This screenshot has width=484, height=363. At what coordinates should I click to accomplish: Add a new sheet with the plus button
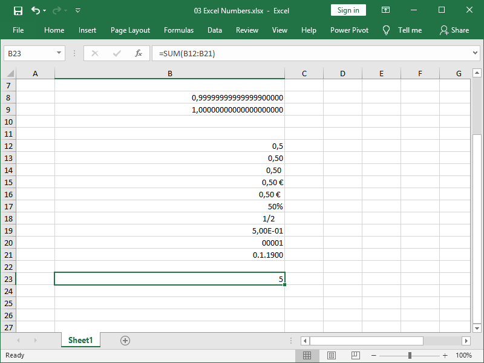(x=125, y=341)
